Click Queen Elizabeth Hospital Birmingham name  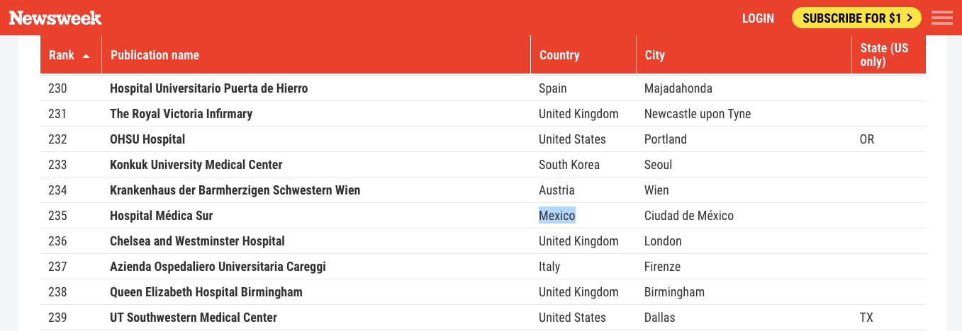[206, 292]
